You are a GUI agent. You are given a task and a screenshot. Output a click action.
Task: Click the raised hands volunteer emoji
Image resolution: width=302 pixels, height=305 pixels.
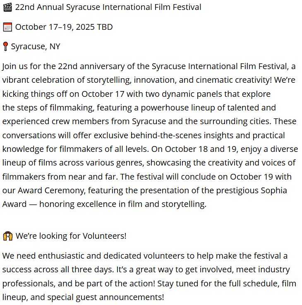tap(8, 236)
